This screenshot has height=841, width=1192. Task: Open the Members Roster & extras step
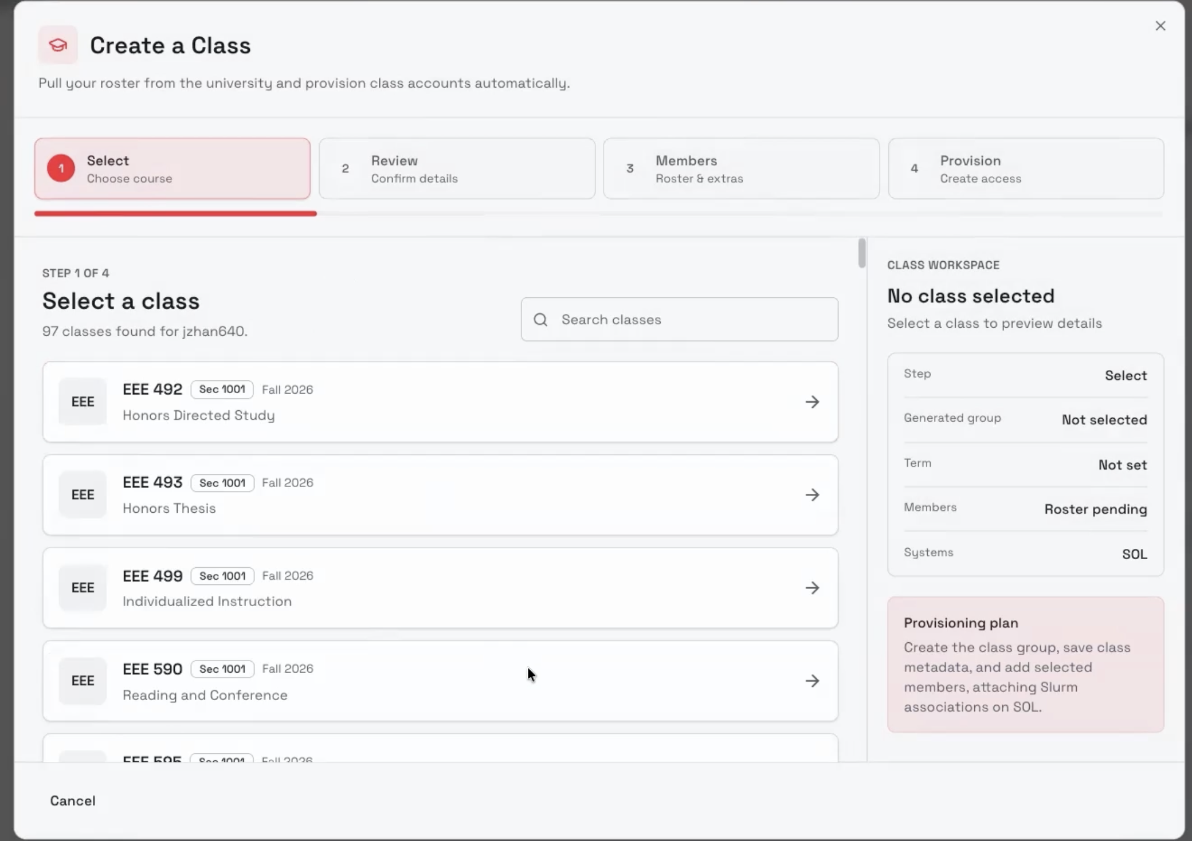[741, 168]
